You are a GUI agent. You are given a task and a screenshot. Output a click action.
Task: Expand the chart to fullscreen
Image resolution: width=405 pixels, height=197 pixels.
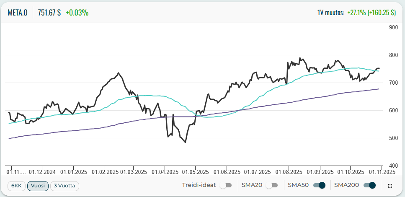[390, 186]
